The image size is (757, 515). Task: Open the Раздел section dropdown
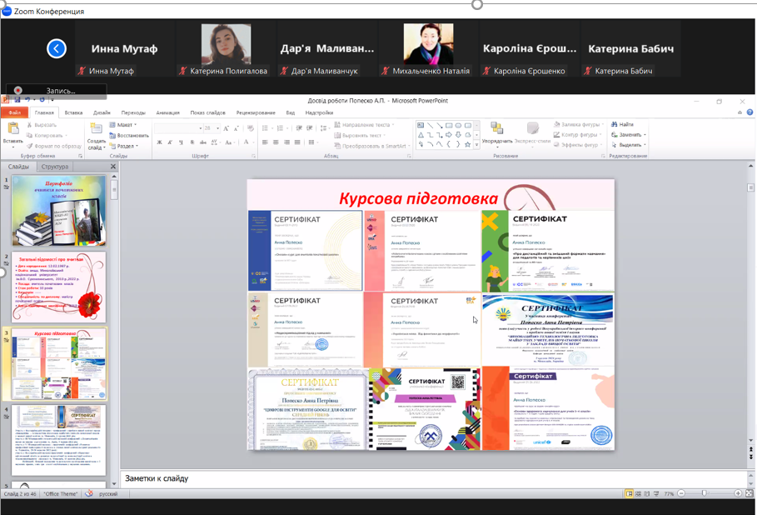tap(127, 146)
